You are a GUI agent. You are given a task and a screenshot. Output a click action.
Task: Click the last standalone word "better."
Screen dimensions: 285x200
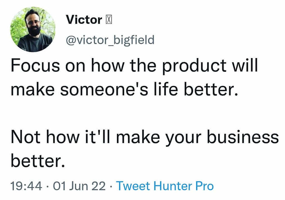(38, 161)
